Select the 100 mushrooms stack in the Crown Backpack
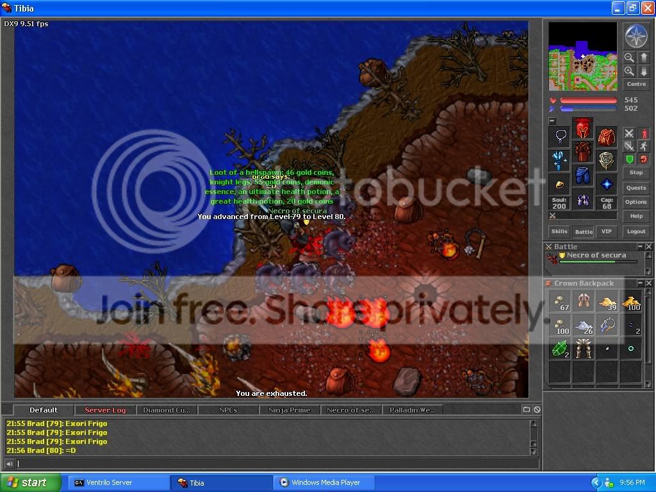The image size is (656, 492). coord(560,325)
